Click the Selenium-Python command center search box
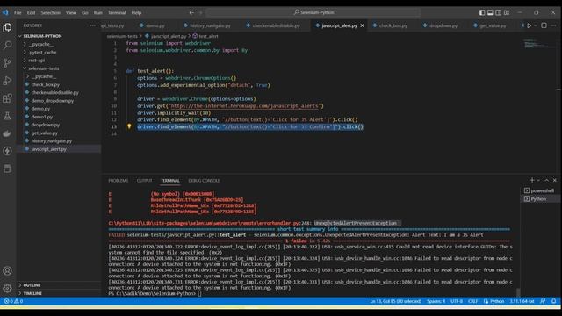 pyautogui.click(x=314, y=12)
